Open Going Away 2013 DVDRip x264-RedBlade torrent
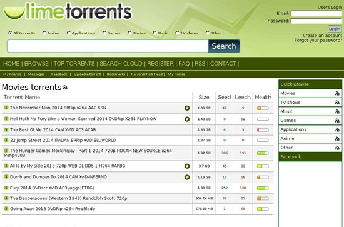Image resolution: width=344 pixels, height=227 pixels. coord(53,209)
